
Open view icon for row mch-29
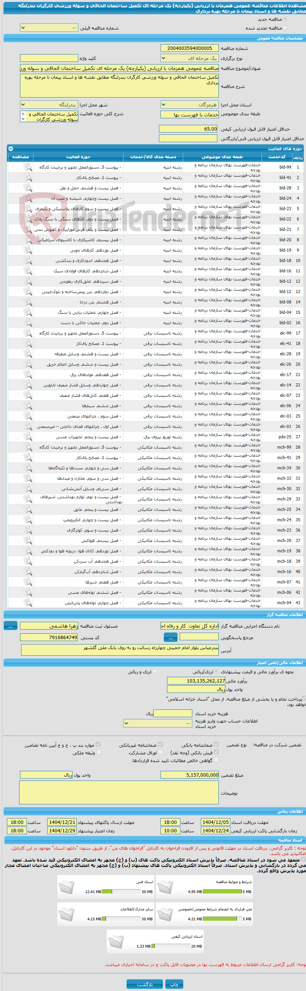[x=27, y=499]
